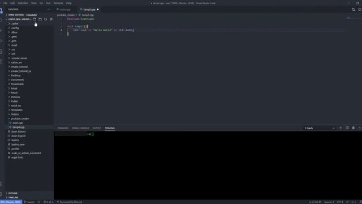The width and height of the screenshot is (362, 204).
Task: Create a new file in the Explorer
Action: click(x=35, y=19)
